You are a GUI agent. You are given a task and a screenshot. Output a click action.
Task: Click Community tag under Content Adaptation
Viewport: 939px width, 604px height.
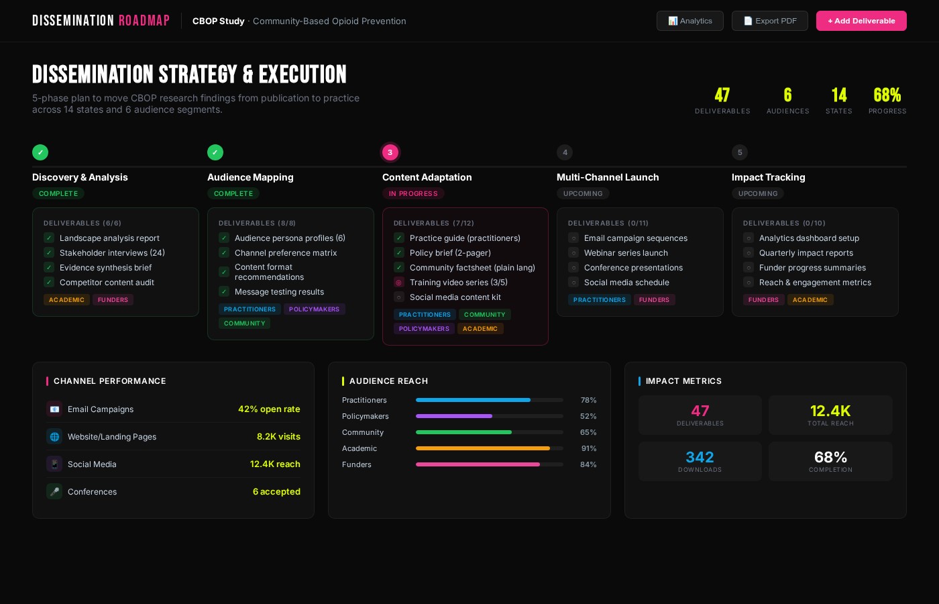[485, 314]
